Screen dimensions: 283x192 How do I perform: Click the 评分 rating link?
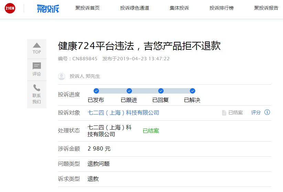click(x=256, y=113)
